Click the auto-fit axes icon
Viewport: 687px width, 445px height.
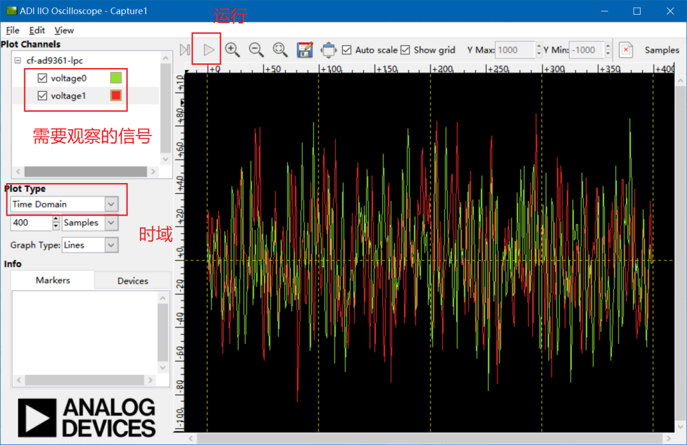coord(328,50)
